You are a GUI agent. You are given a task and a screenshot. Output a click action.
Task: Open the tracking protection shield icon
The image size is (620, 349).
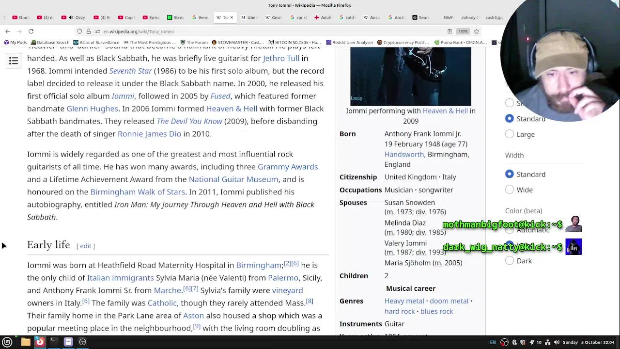click(80, 32)
